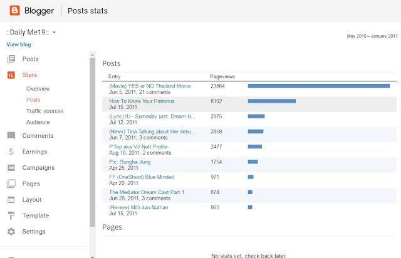Screen dimensions: 401x258
Task: Follow the View blog link
Action: tap(19, 44)
